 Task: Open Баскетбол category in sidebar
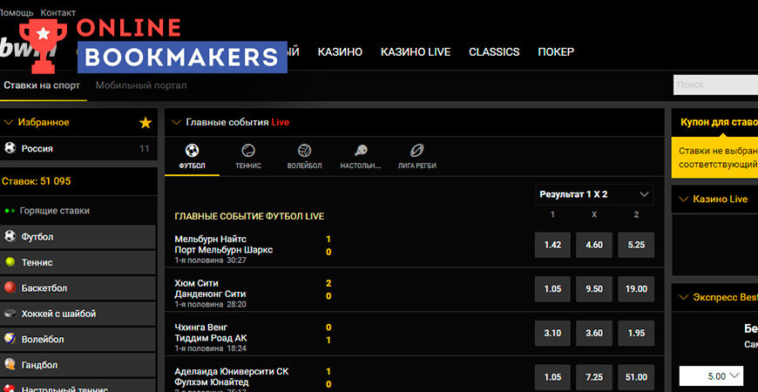click(78, 288)
